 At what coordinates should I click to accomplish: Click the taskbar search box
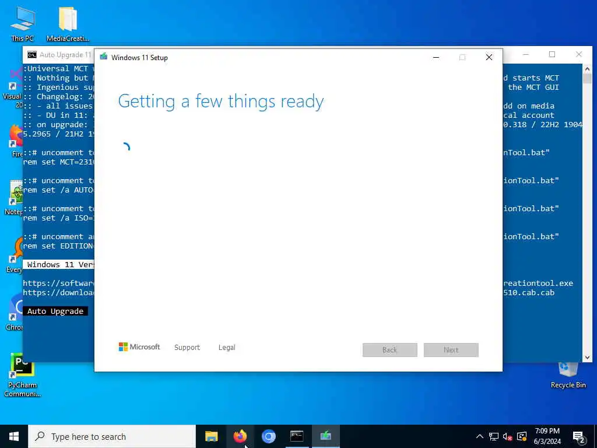112,436
